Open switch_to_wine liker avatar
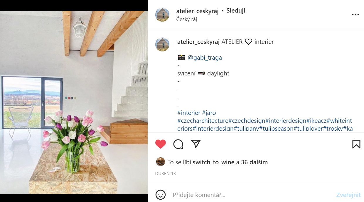Viewport: 364px width, 202px height. [x=161, y=162]
